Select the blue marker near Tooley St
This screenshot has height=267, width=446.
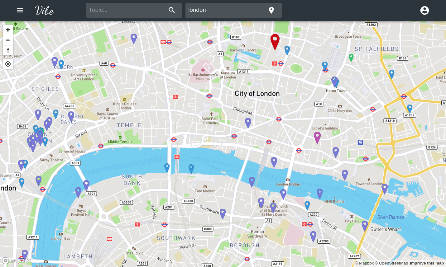[x=307, y=206]
